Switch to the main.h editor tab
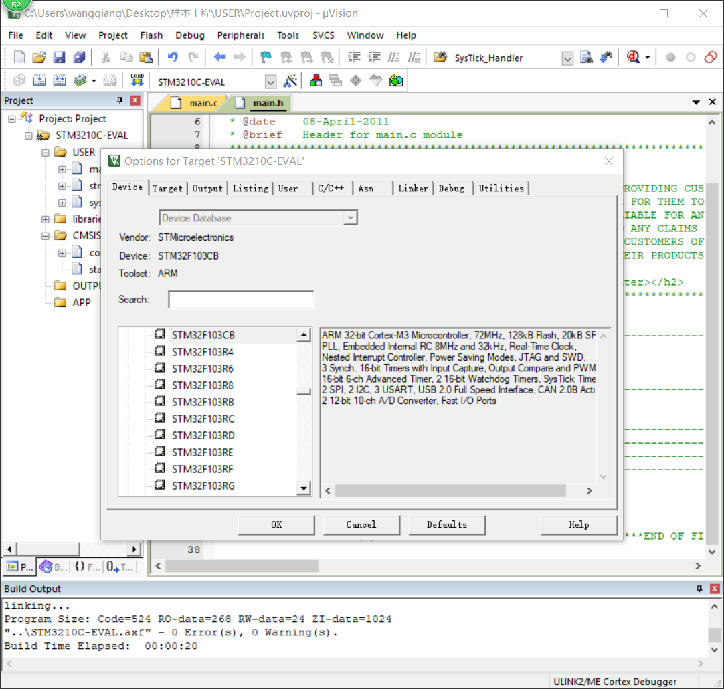This screenshot has width=724, height=689. coord(267,103)
